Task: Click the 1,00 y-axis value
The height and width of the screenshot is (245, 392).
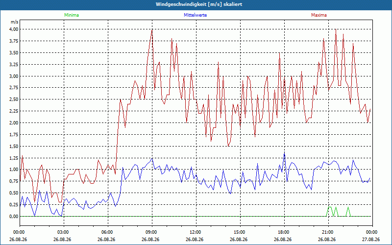Action: tap(14, 170)
